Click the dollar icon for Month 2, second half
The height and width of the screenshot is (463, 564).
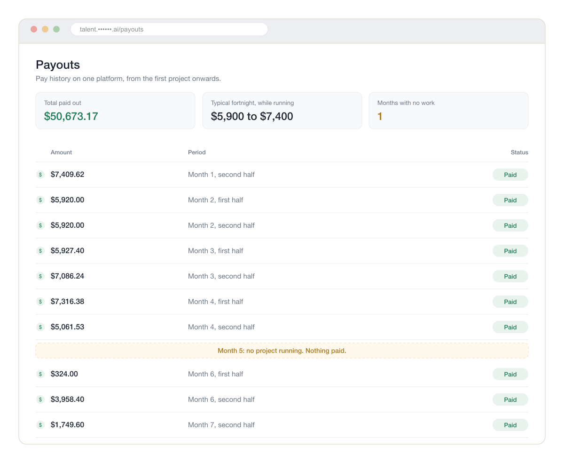pos(40,225)
